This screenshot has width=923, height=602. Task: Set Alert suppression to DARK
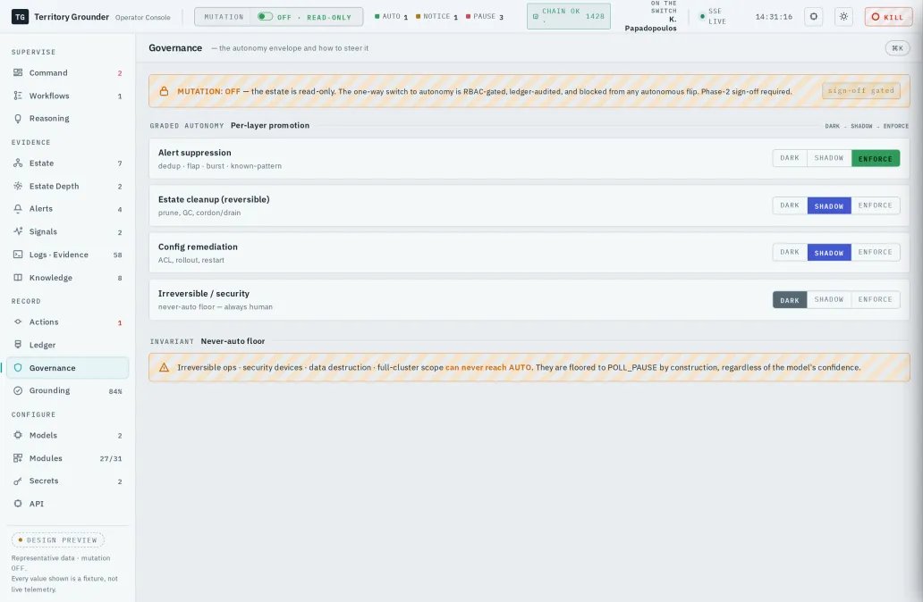click(790, 158)
